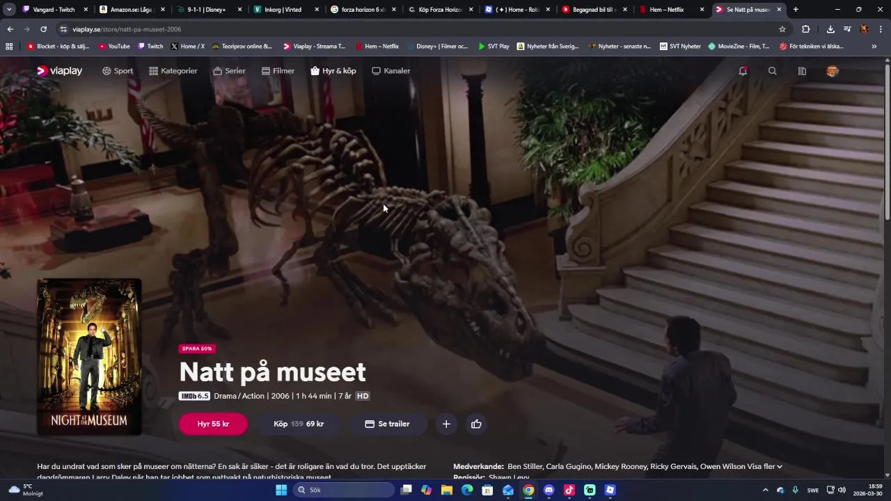
Task: Open the Roblox taskbar icon
Action: [610, 490]
